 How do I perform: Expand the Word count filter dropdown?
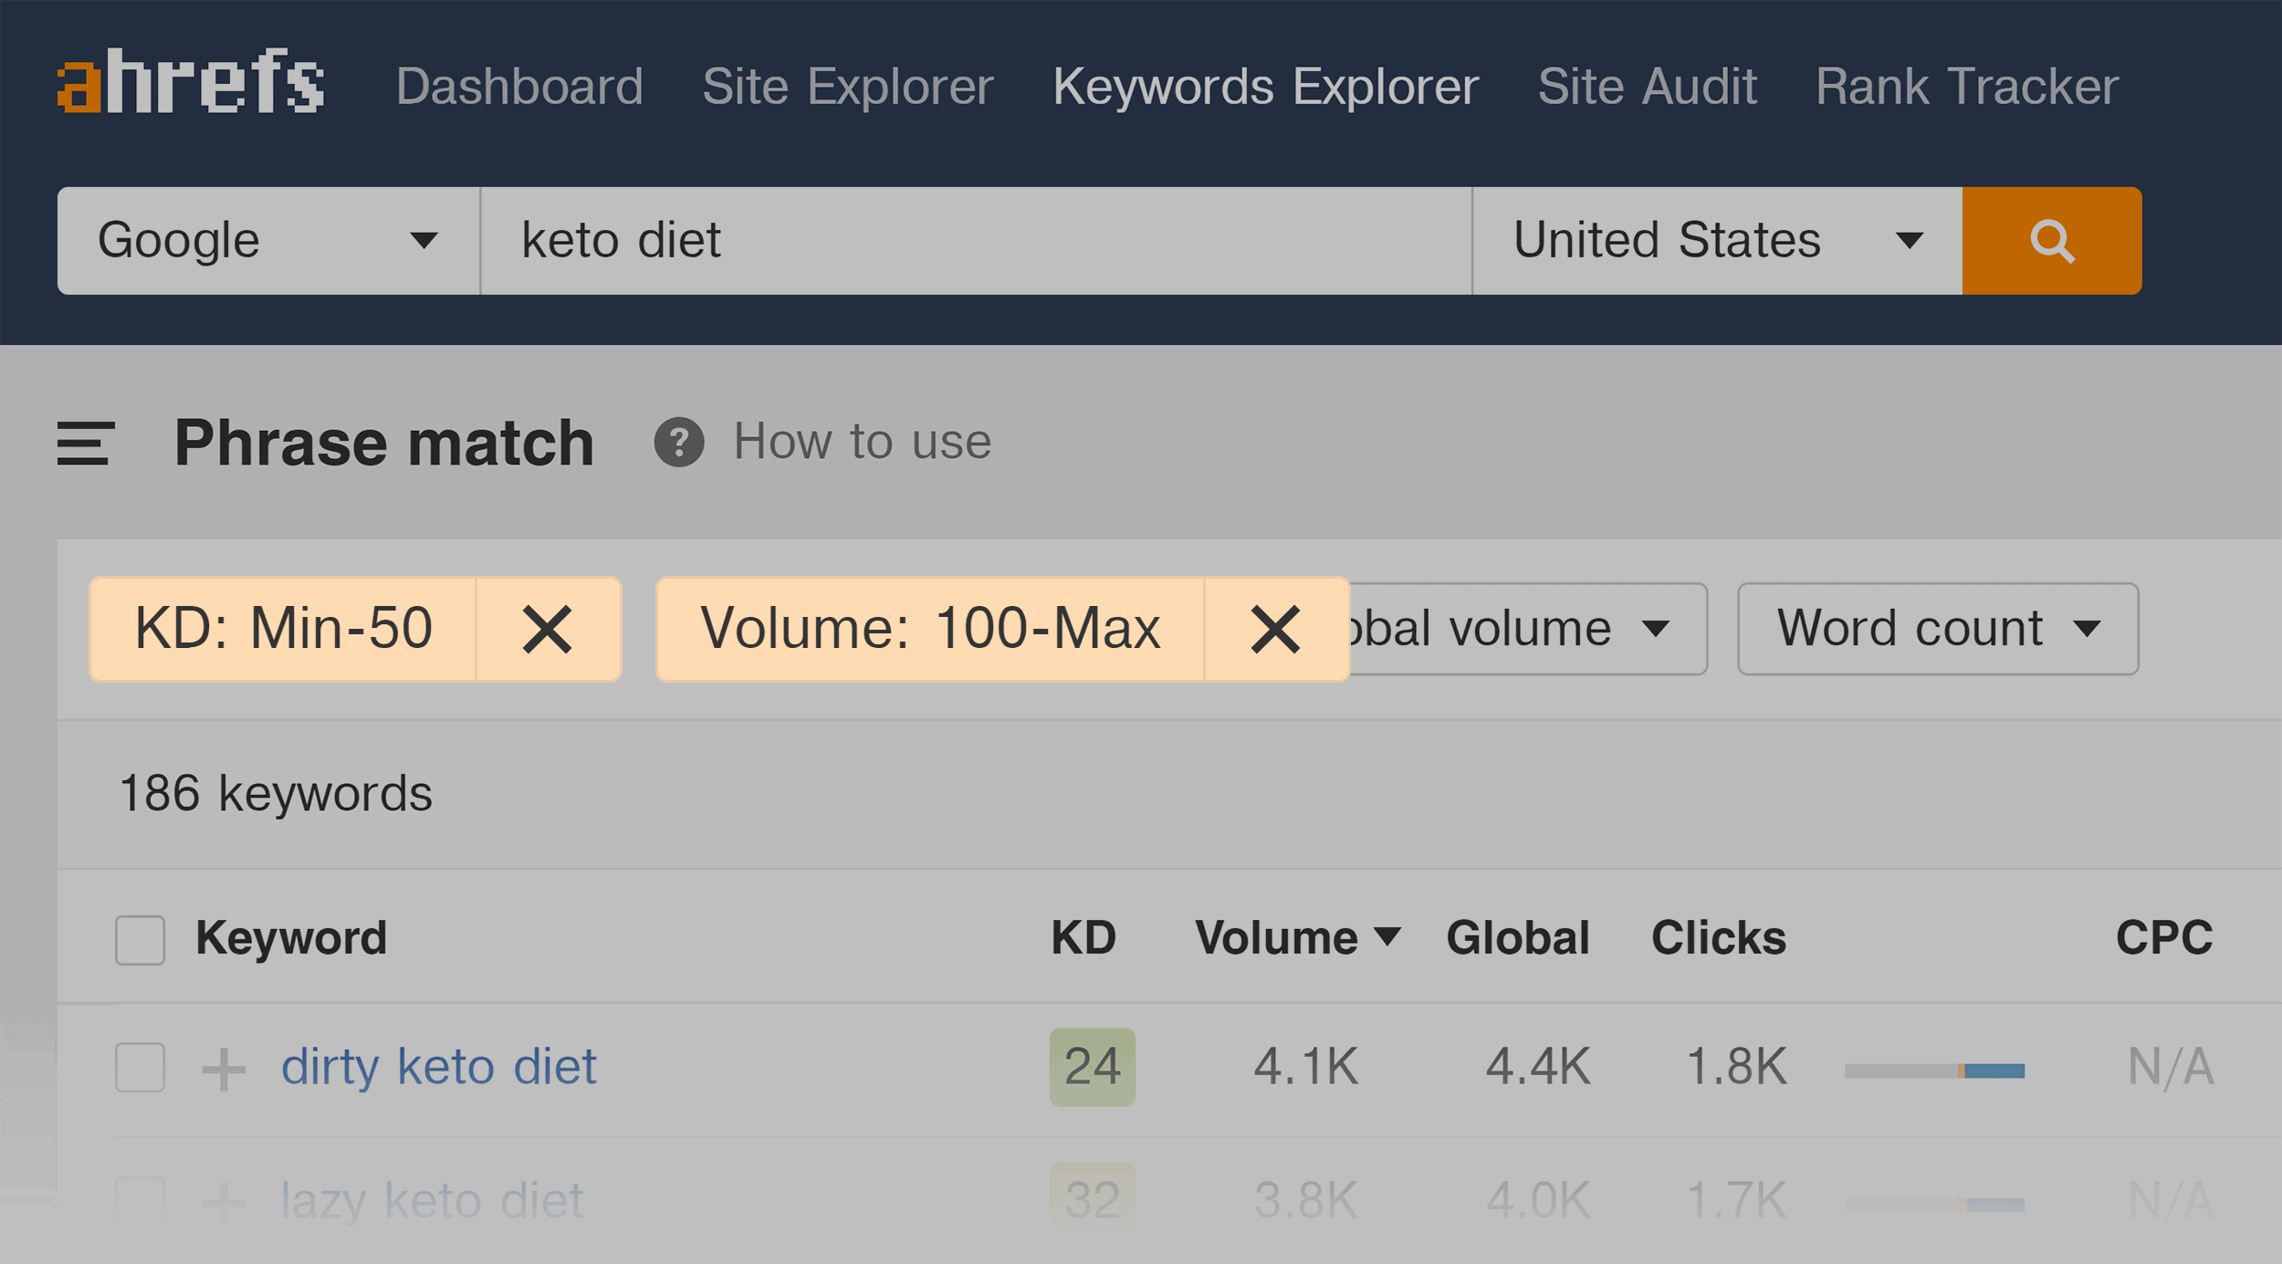1938,630
